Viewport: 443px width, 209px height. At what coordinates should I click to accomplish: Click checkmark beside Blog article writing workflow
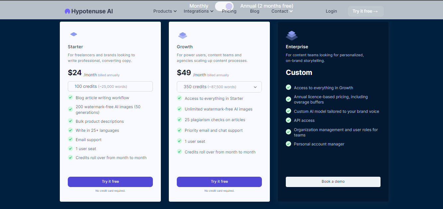point(70,97)
